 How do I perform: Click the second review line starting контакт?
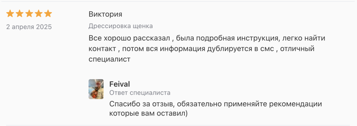point(202,49)
